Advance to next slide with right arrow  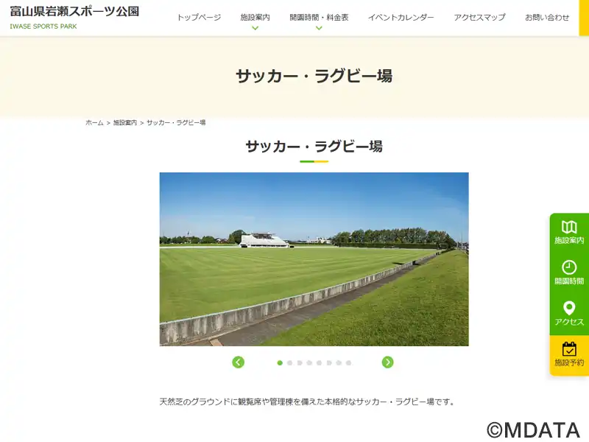(388, 362)
